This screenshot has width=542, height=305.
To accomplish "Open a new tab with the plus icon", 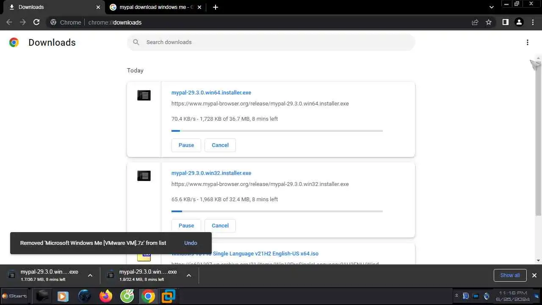I will (216, 7).
